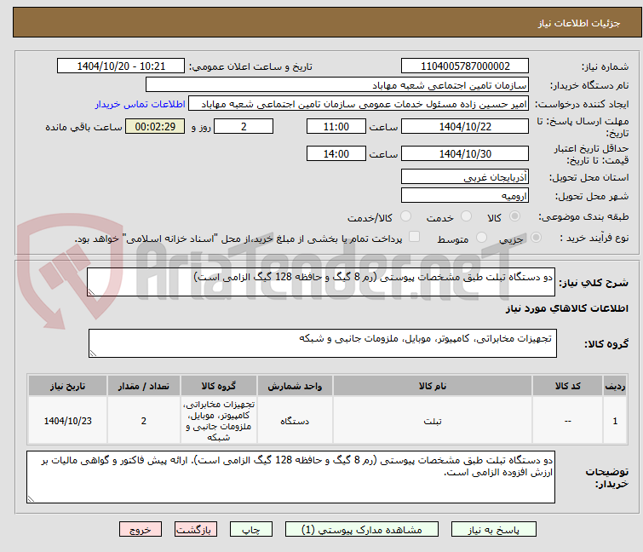Click the resize handle of شرح کلی نیاز textarea

point(91,292)
